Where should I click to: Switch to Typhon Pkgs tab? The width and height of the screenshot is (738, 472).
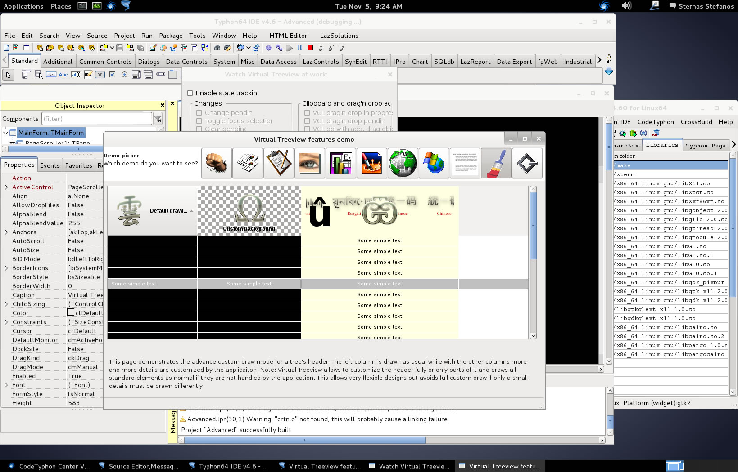click(705, 146)
